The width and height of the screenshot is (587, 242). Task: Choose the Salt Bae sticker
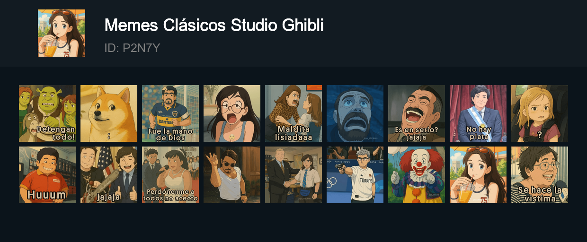(232, 175)
